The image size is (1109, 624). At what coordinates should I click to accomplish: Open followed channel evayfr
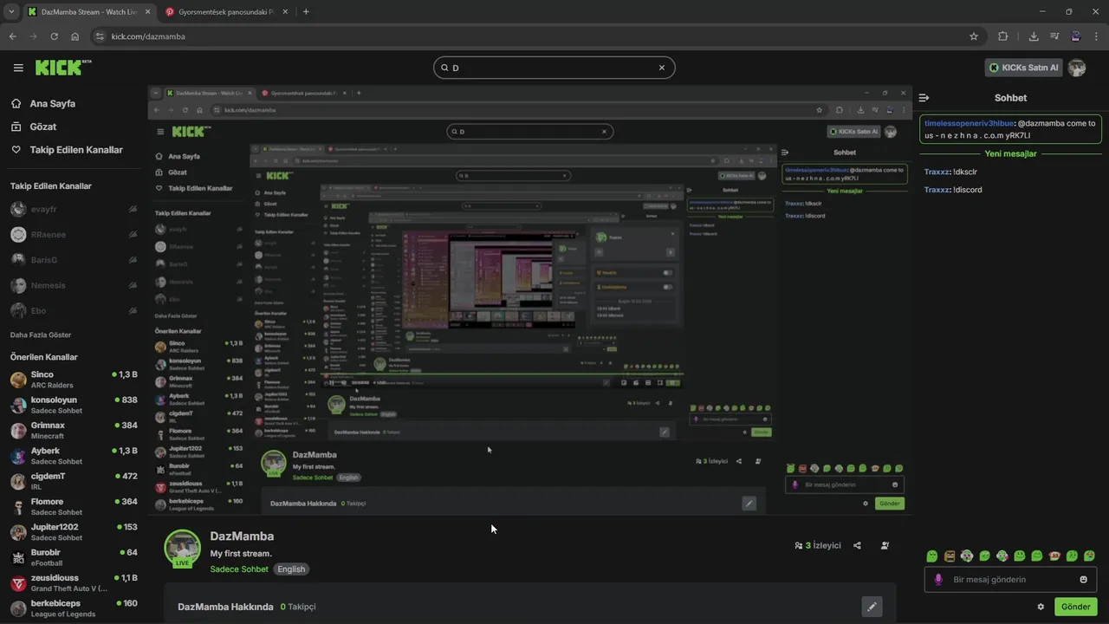coord(74,209)
